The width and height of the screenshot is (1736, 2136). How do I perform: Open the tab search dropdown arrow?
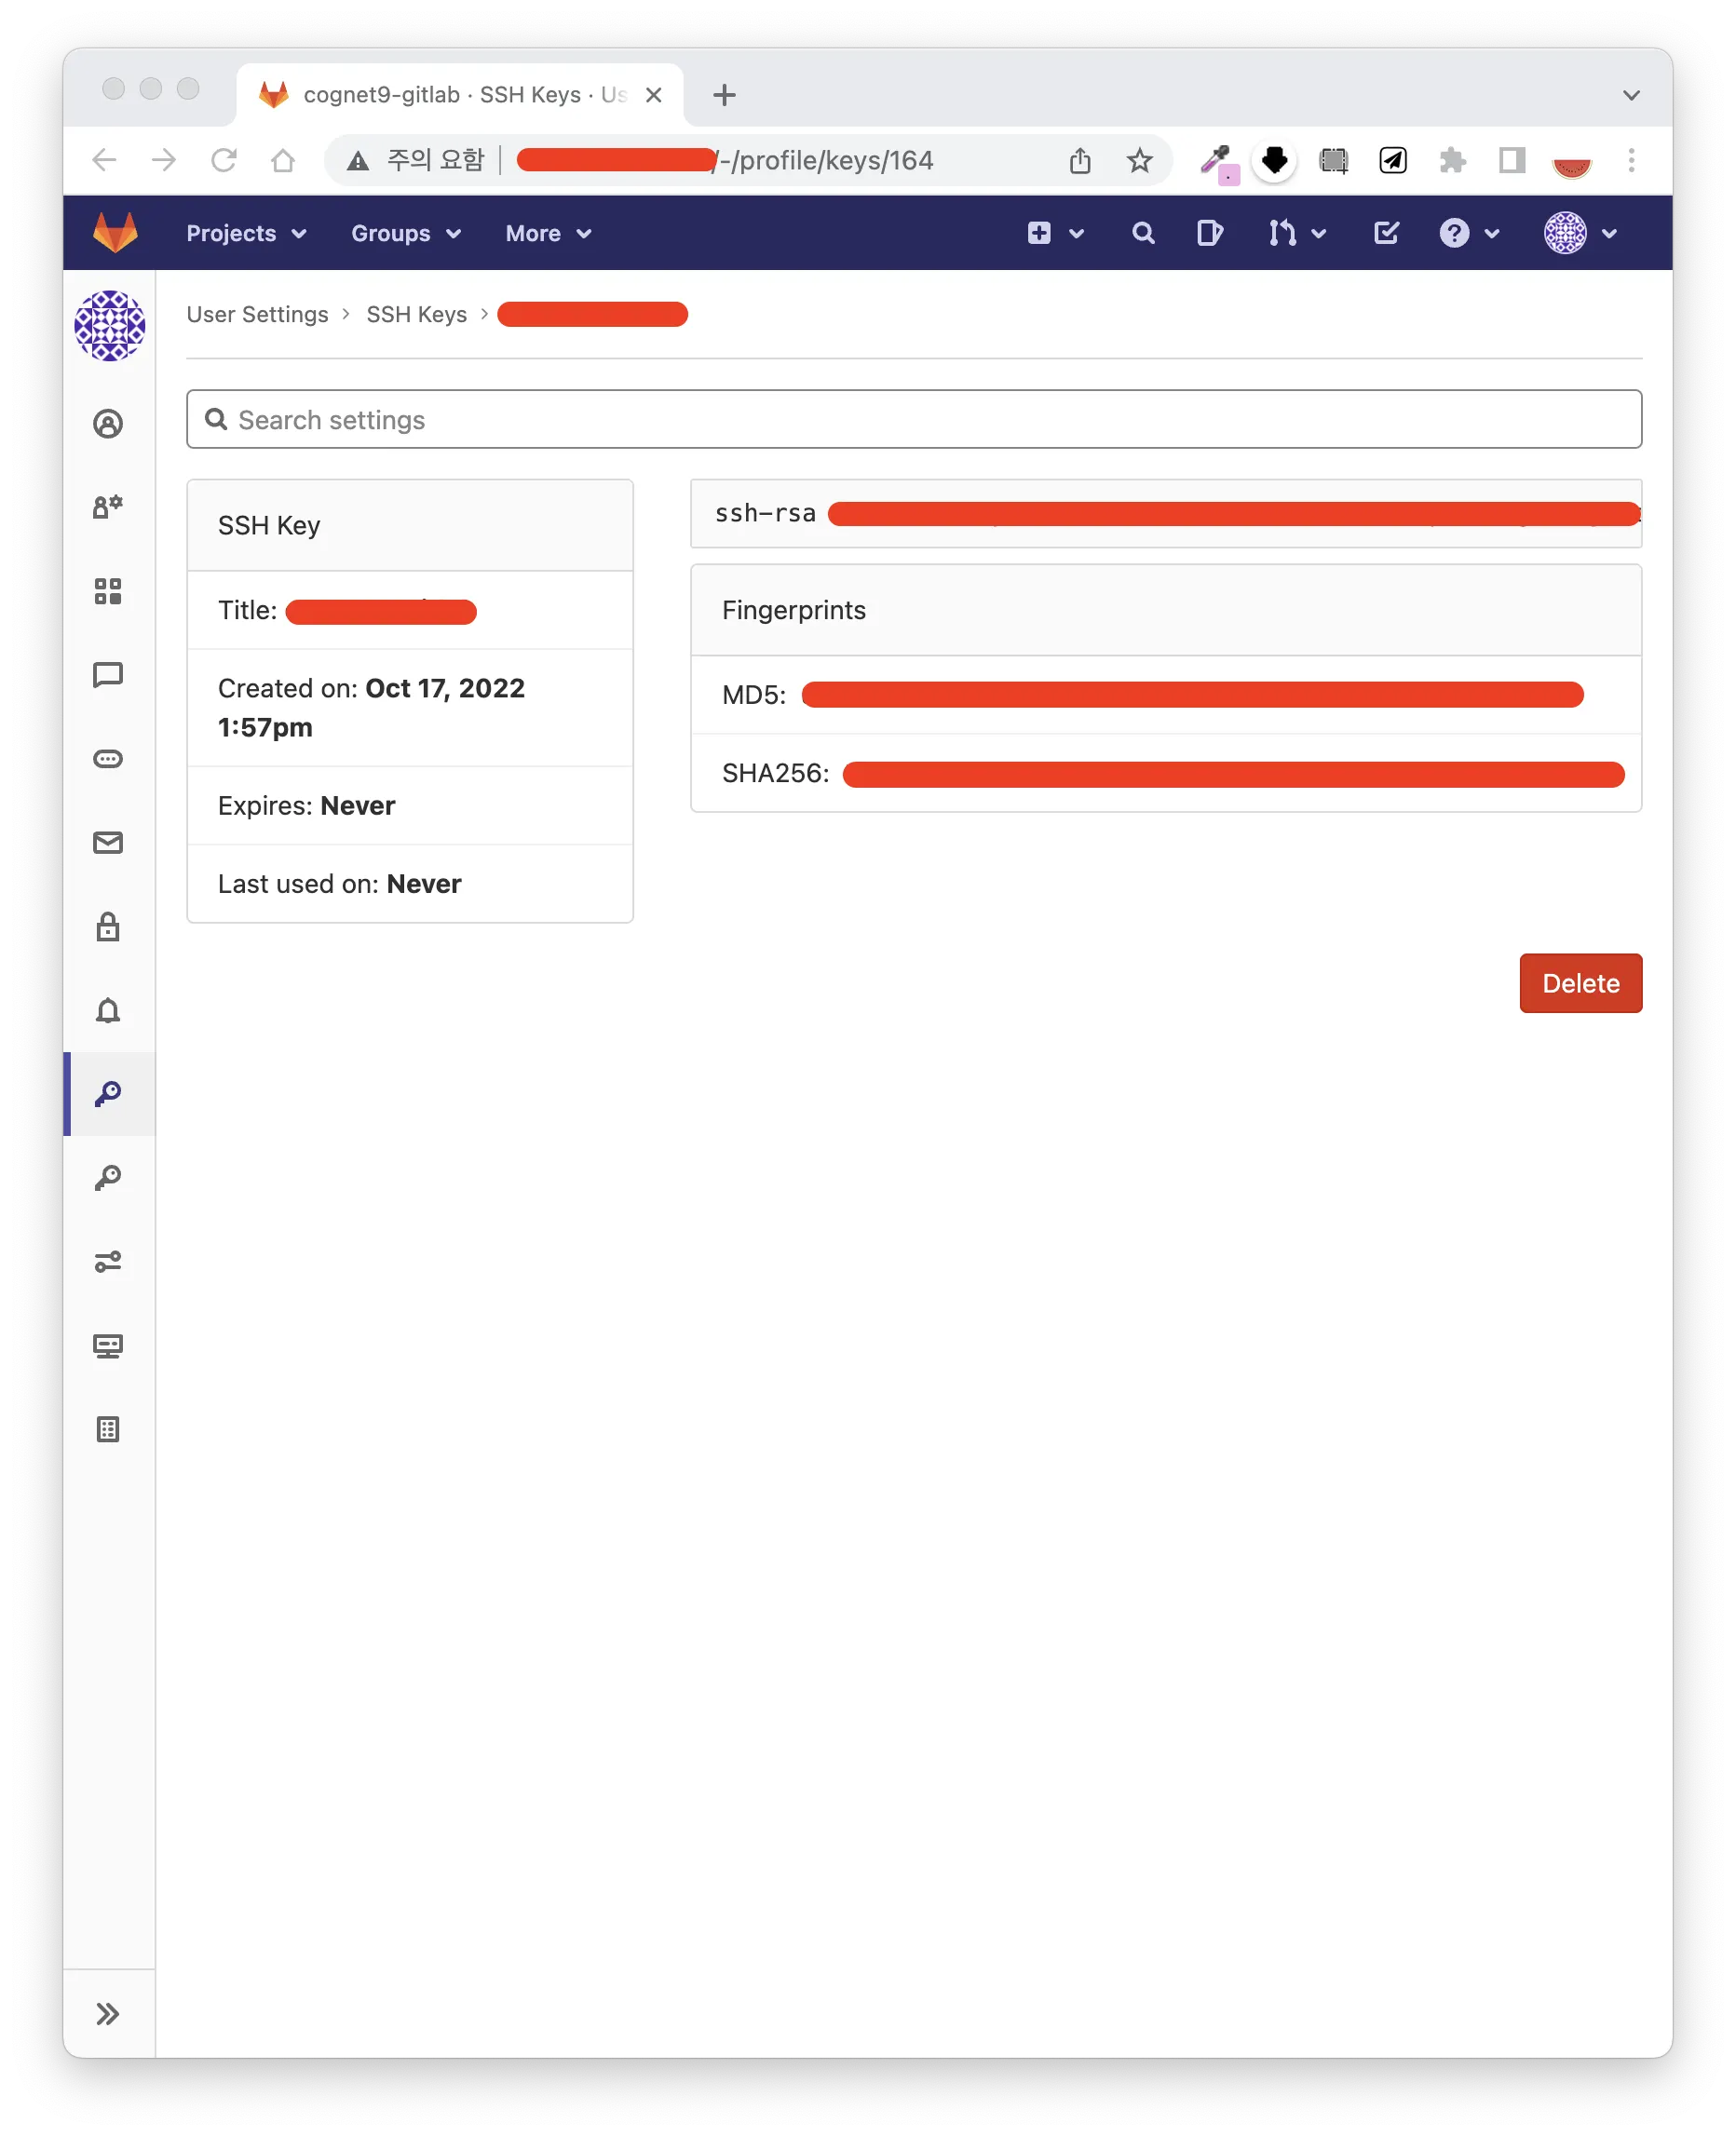click(1630, 95)
